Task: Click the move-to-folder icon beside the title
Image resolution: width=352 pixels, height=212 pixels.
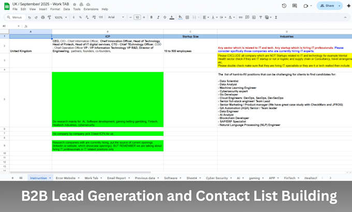Action: (81, 4)
